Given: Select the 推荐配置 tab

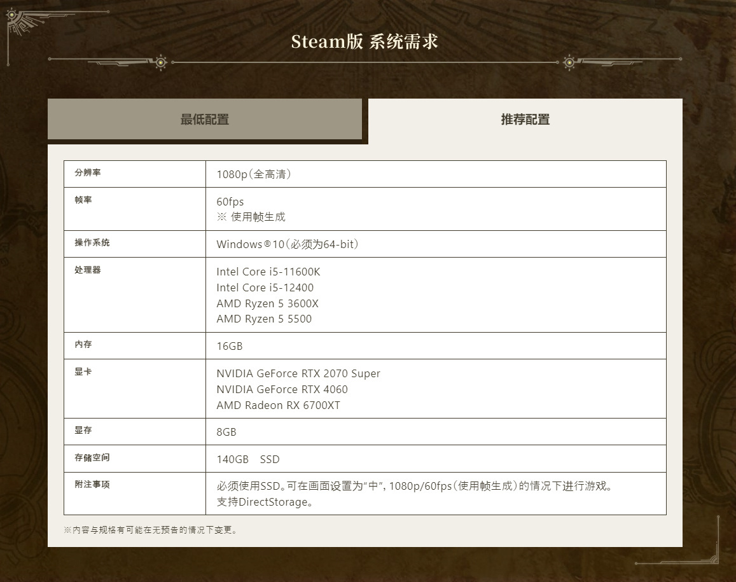Looking at the screenshot, I should pyautogui.click(x=525, y=119).
